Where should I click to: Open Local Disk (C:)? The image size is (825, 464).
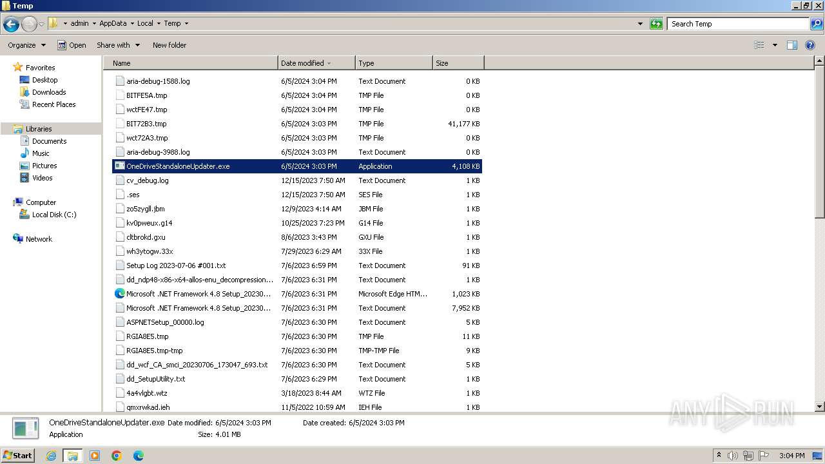coord(54,215)
